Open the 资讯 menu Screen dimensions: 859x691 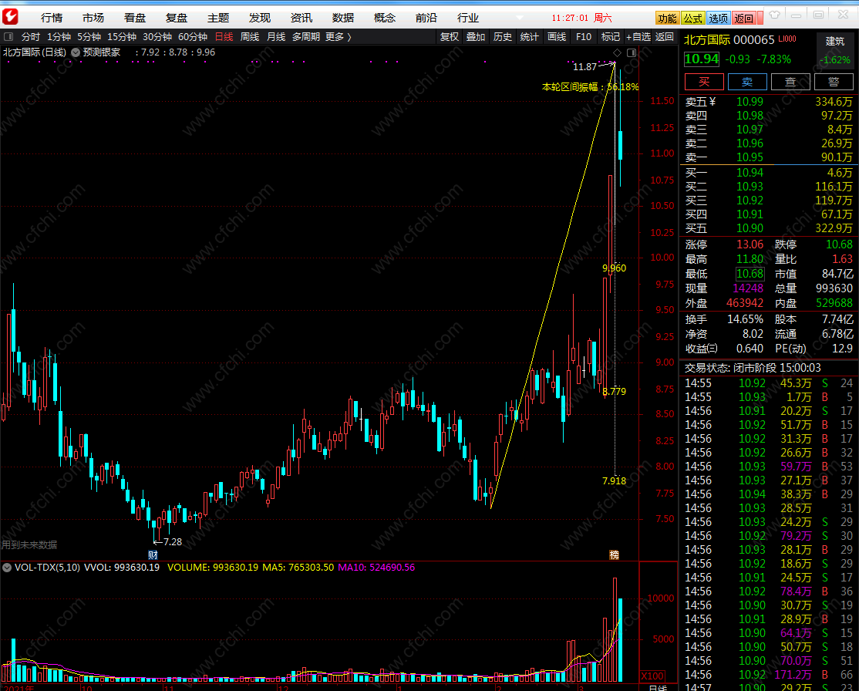(x=301, y=18)
